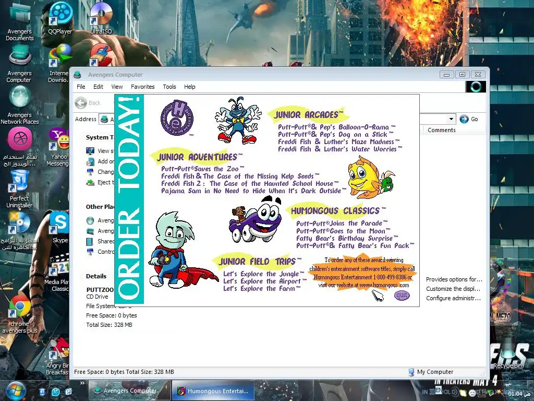Click the Go button beside address bar

tap(469, 119)
